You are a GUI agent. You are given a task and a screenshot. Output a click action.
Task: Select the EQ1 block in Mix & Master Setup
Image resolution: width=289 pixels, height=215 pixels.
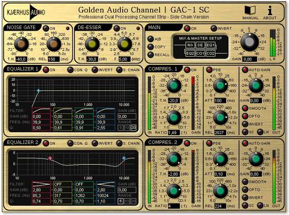point(210,45)
